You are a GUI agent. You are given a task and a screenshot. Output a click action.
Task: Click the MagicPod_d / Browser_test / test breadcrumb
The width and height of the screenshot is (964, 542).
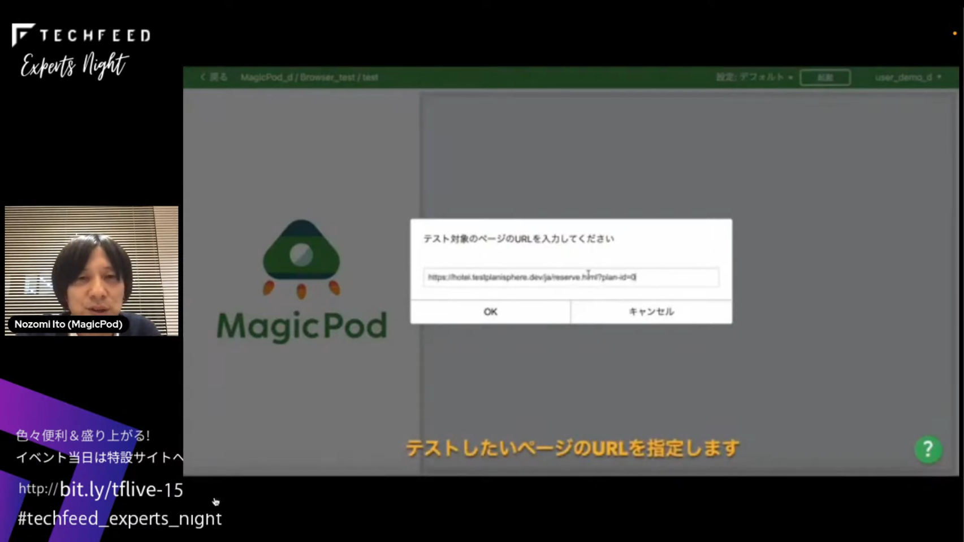(309, 77)
